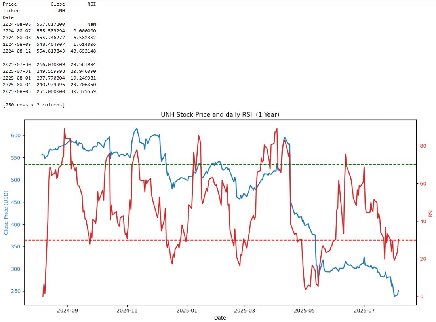Click the 300 price axis tick label

click(x=16, y=269)
